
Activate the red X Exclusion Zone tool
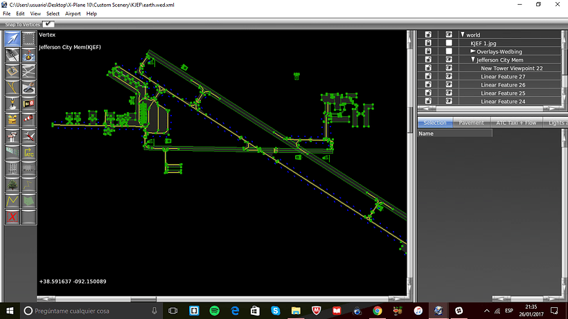(x=12, y=217)
